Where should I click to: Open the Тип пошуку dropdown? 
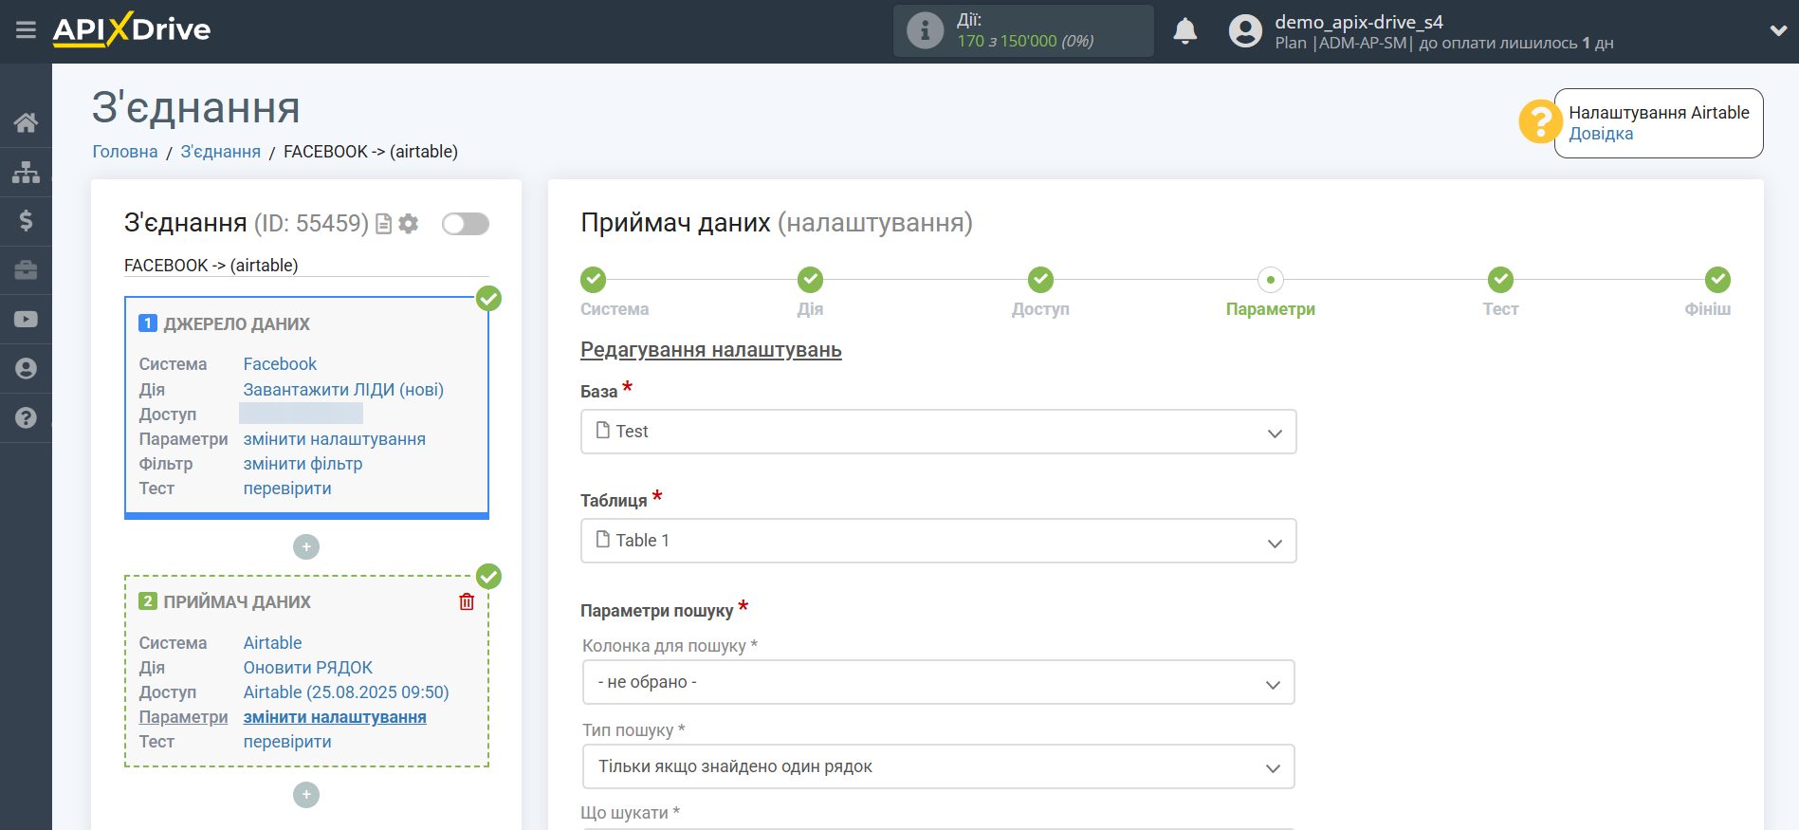coord(937,766)
